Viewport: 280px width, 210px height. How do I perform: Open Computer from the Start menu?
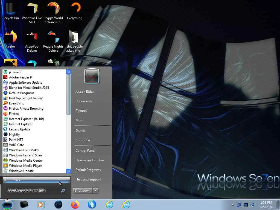(83, 140)
